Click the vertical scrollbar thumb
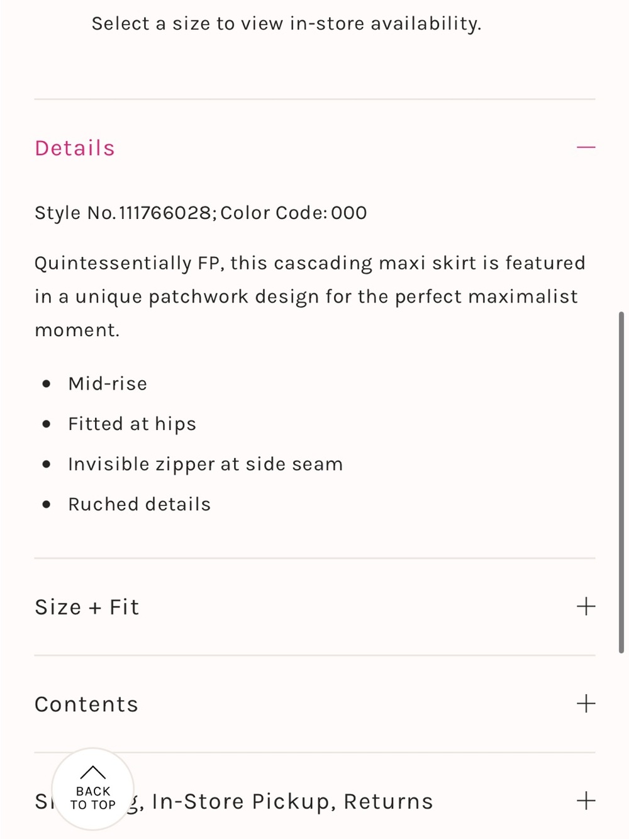This screenshot has height=839, width=629. [621, 482]
